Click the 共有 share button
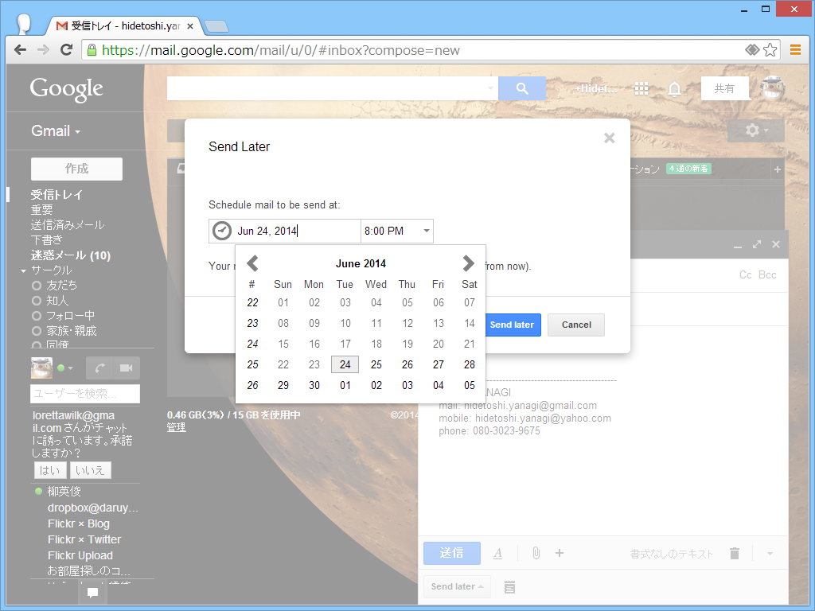Image resolution: width=815 pixels, height=611 pixels. pyautogui.click(x=724, y=88)
